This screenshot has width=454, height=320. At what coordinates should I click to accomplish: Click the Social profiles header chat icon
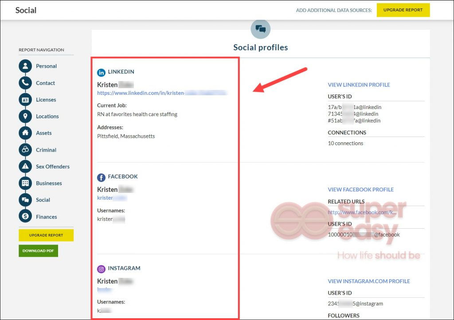pos(261,29)
